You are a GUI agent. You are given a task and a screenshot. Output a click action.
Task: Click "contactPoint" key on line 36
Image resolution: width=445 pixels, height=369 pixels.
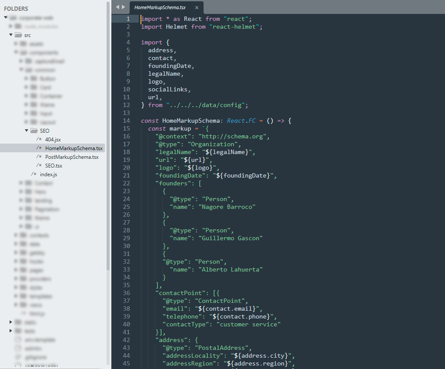coord(182,293)
